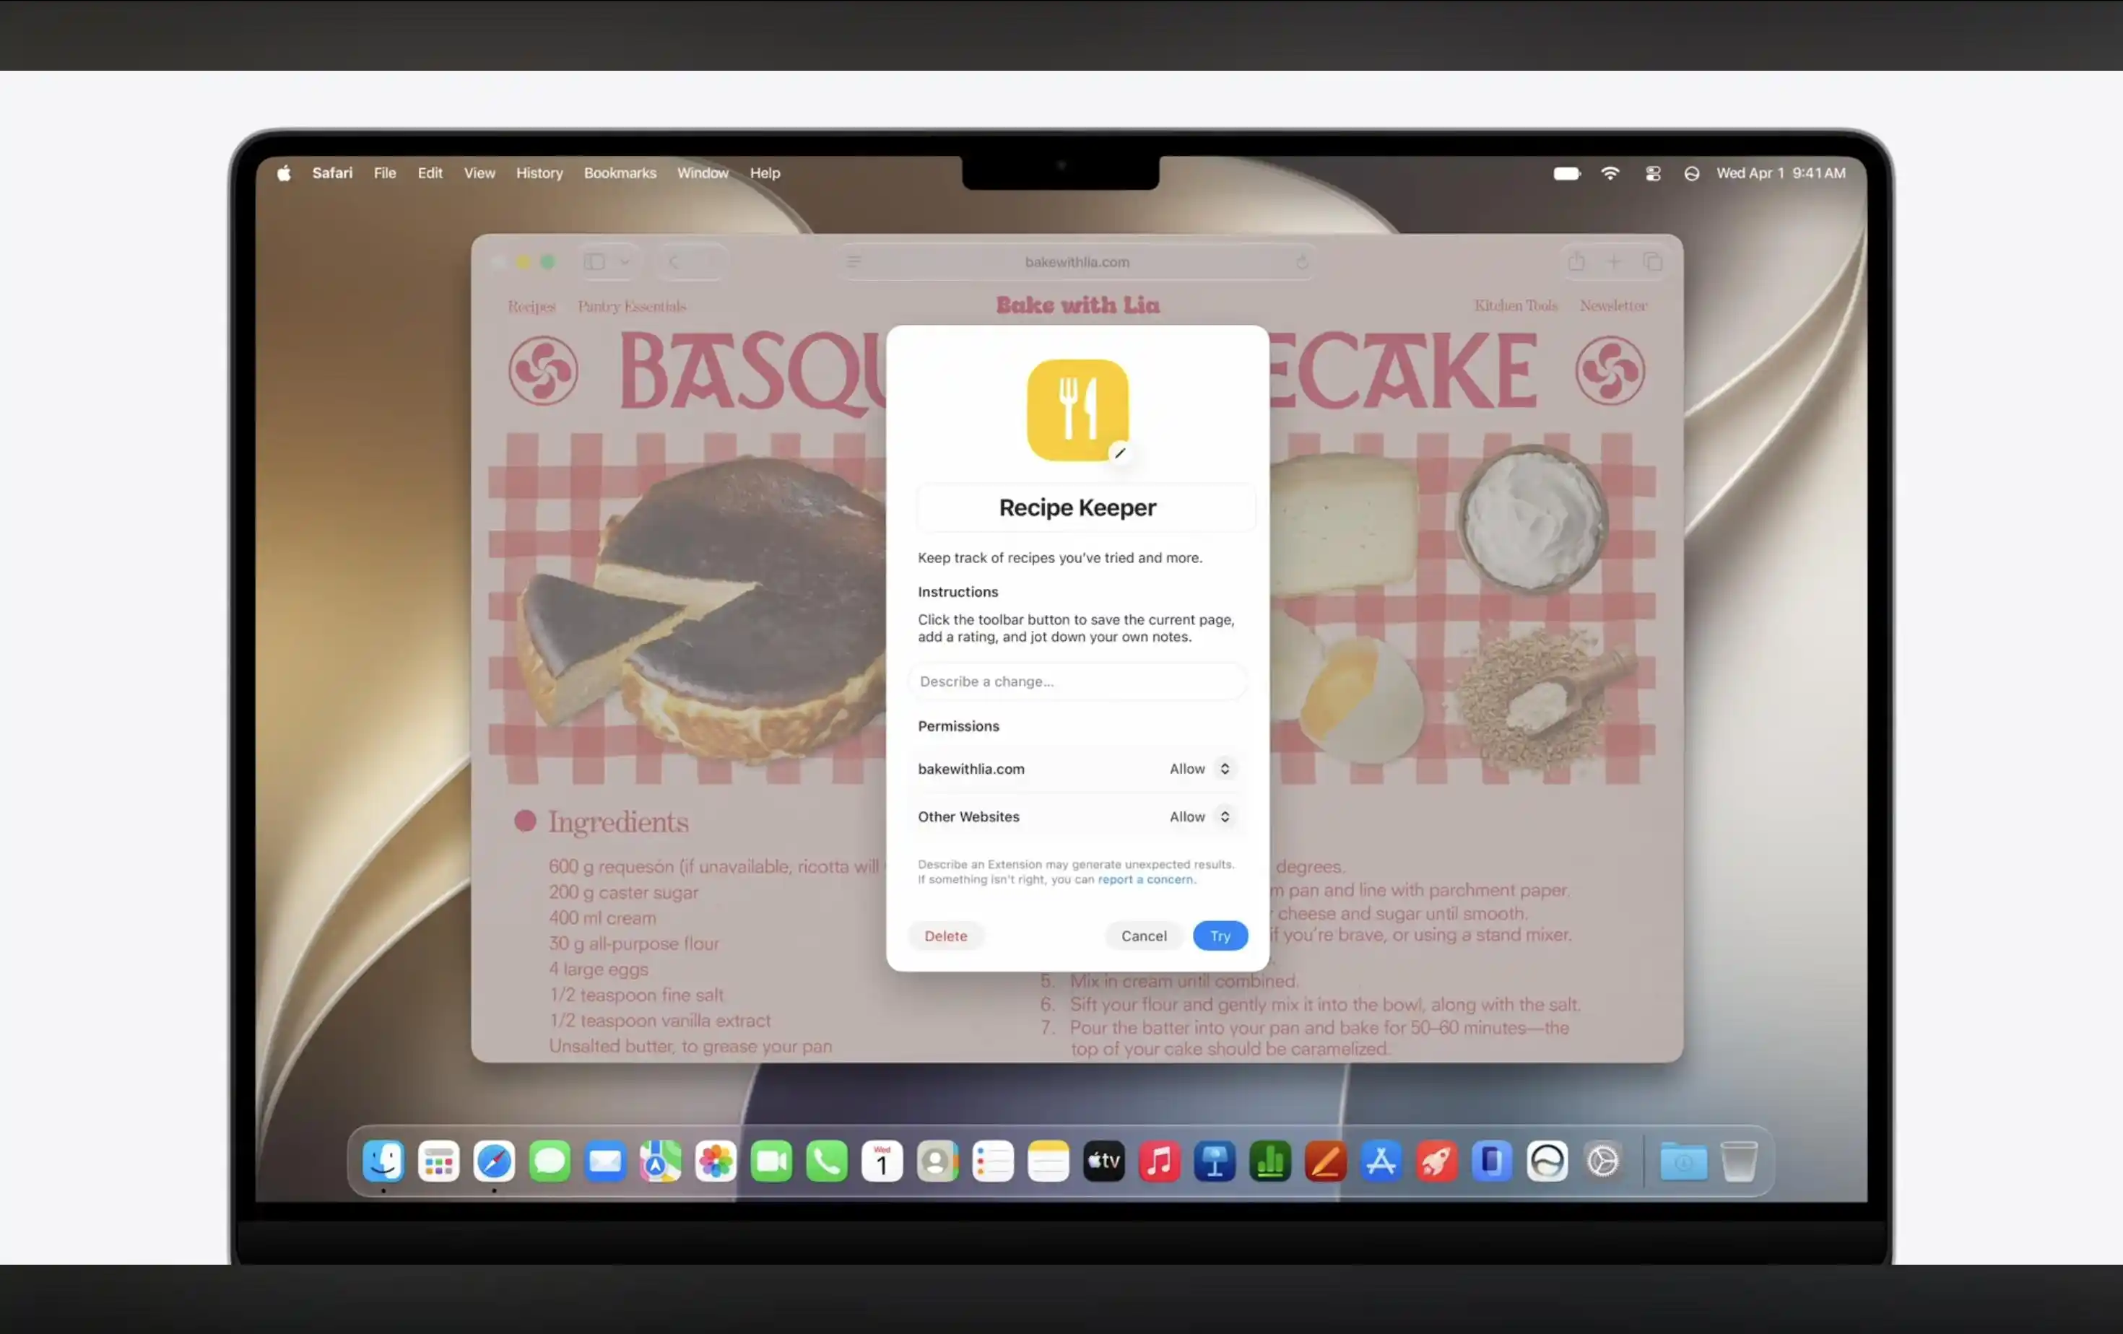
Task: Click the Recipe Keeper name field
Action: 1077,507
